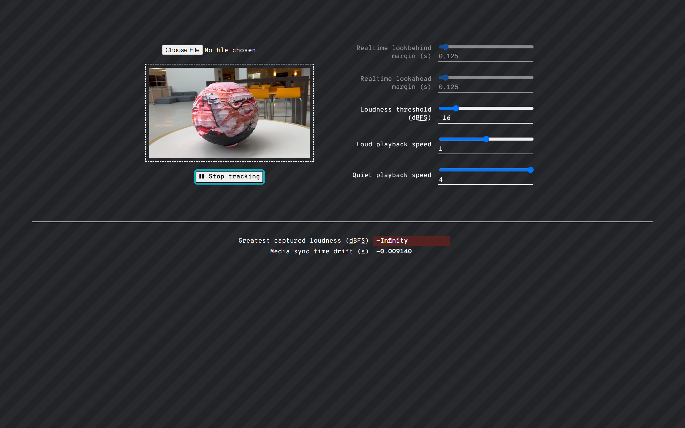Click the 'Loudness threshold (dBFS)' label
The image size is (685, 428).
(x=396, y=113)
